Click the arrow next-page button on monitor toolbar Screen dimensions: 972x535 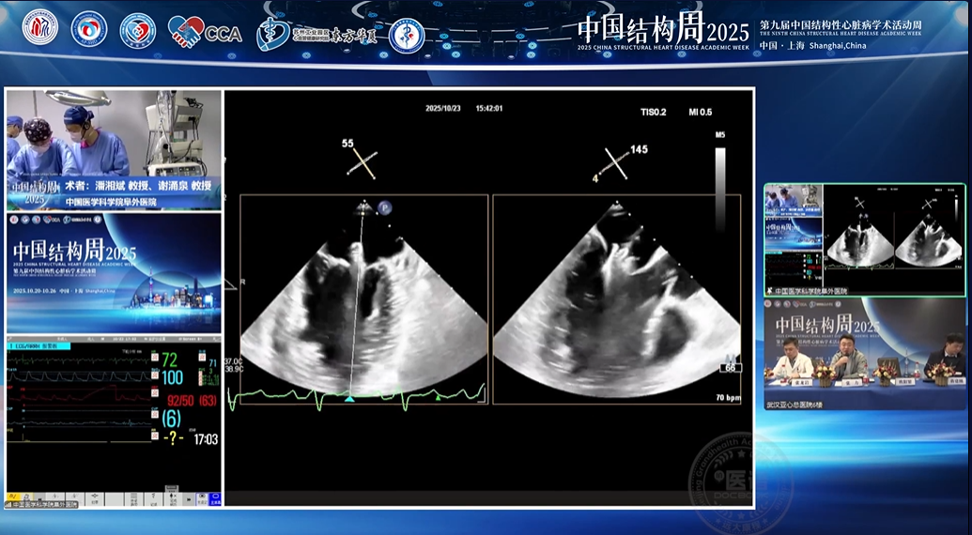pos(189,499)
